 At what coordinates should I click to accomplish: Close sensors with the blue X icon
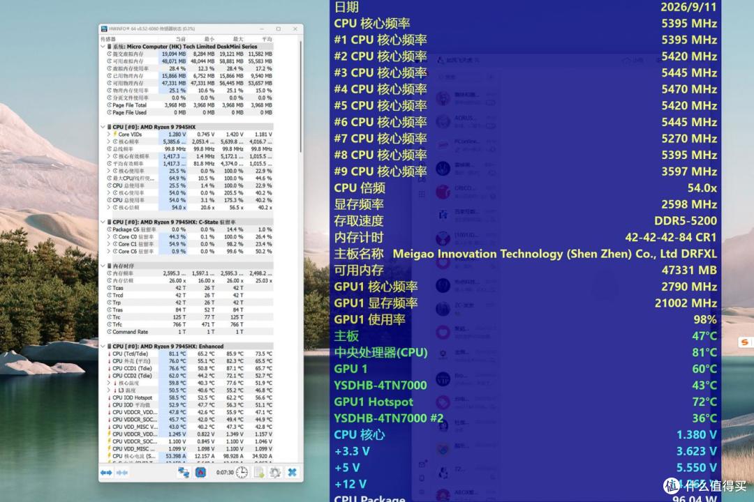pos(292,473)
